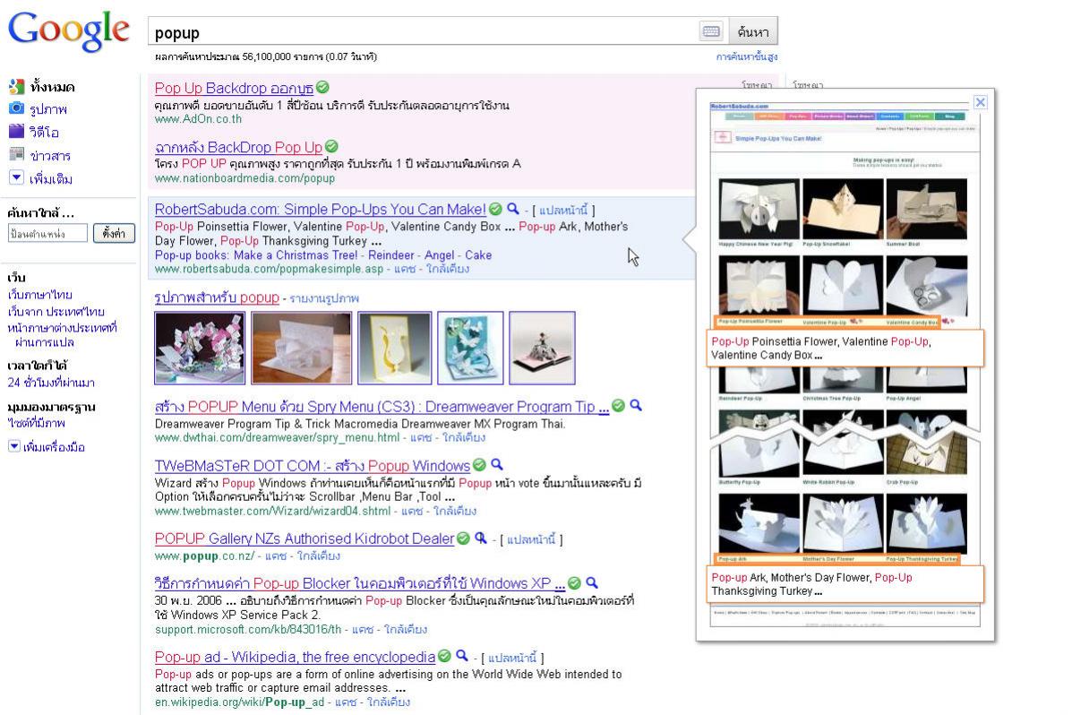This screenshot has height=715, width=1072.
Task: Expand More tools (เพิ่มเครื่องมือ) arrow
Action: [13, 445]
